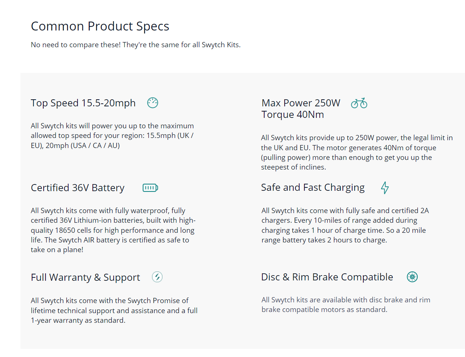This screenshot has width=465, height=357.
Task: Click the speedometer icon beside Top Speed
Action: tap(153, 103)
